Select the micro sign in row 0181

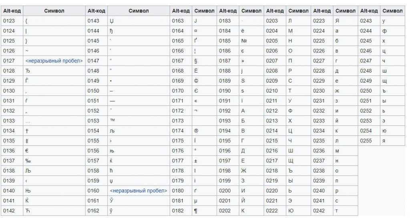196,201
